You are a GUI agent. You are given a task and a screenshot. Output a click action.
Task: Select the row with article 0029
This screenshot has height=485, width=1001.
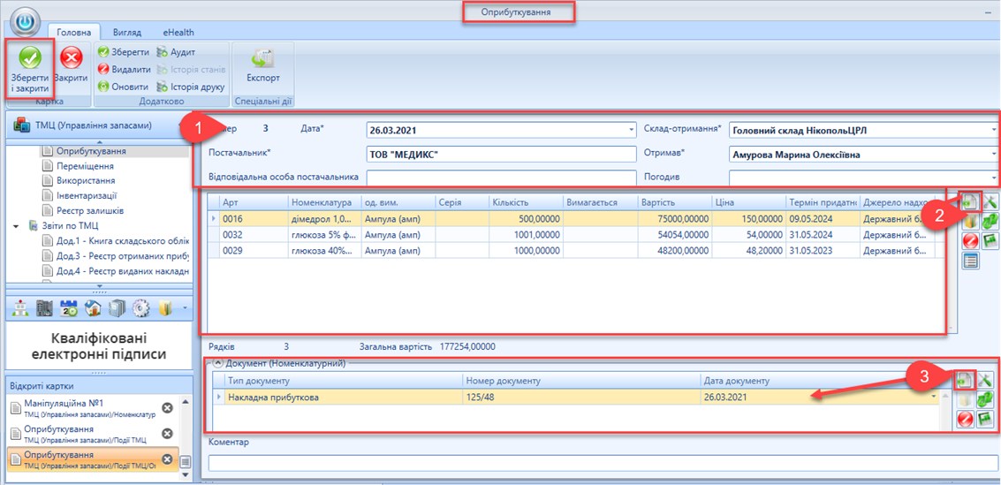(576, 252)
